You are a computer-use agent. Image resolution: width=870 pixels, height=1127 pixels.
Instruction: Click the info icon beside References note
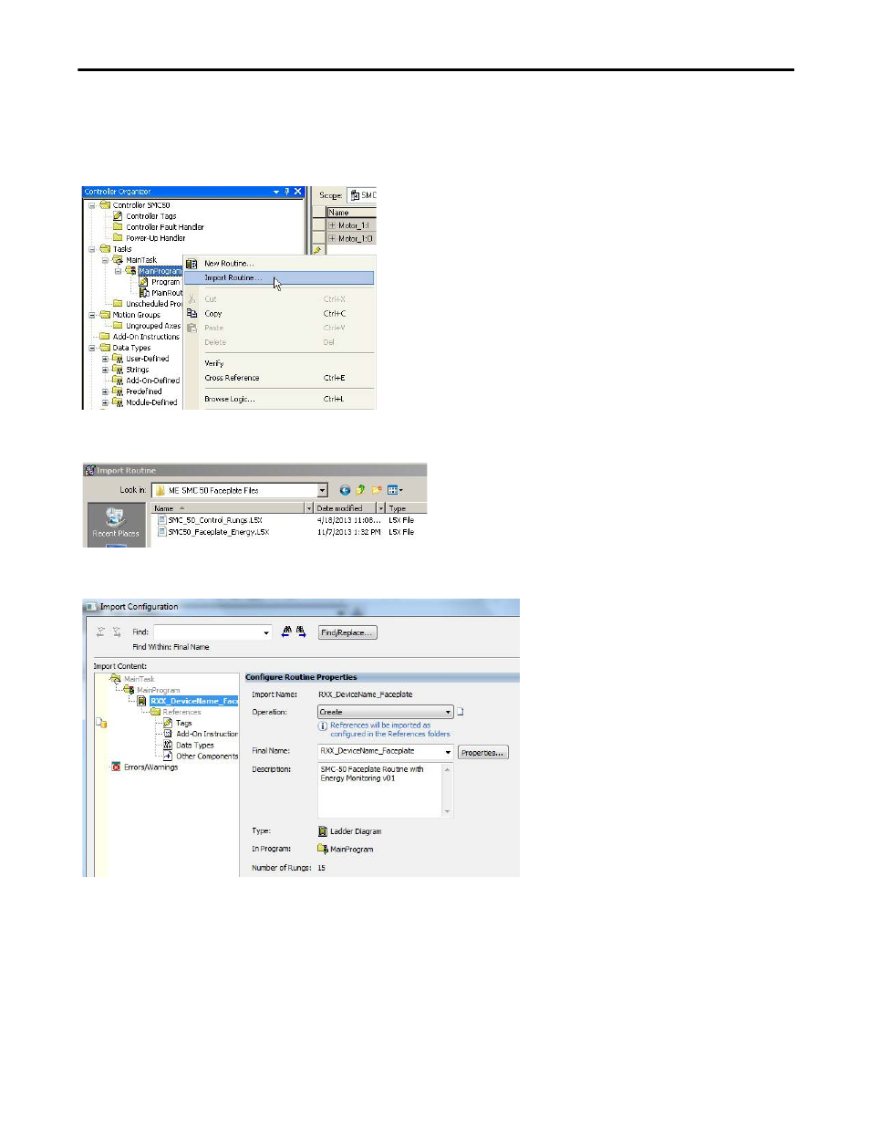click(x=323, y=726)
